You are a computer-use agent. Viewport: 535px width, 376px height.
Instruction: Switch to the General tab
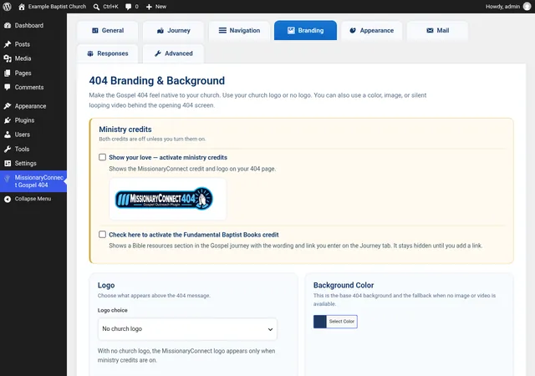[x=108, y=31]
